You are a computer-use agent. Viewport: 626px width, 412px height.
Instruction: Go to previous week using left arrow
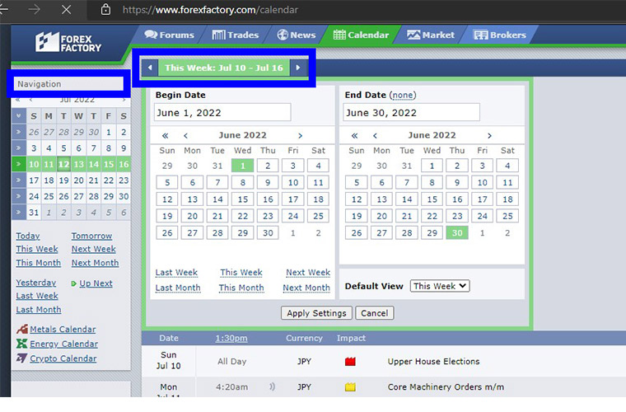coord(150,68)
